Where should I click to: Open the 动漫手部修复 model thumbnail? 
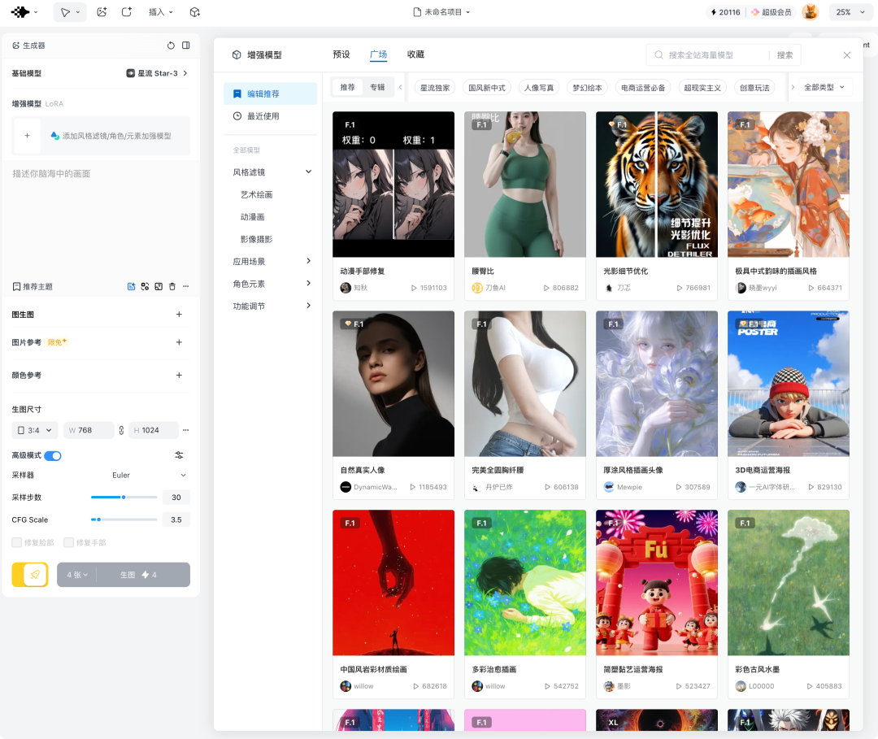pos(393,185)
